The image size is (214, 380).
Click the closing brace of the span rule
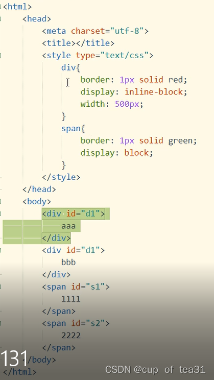pyautogui.click(x=64, y=165)
